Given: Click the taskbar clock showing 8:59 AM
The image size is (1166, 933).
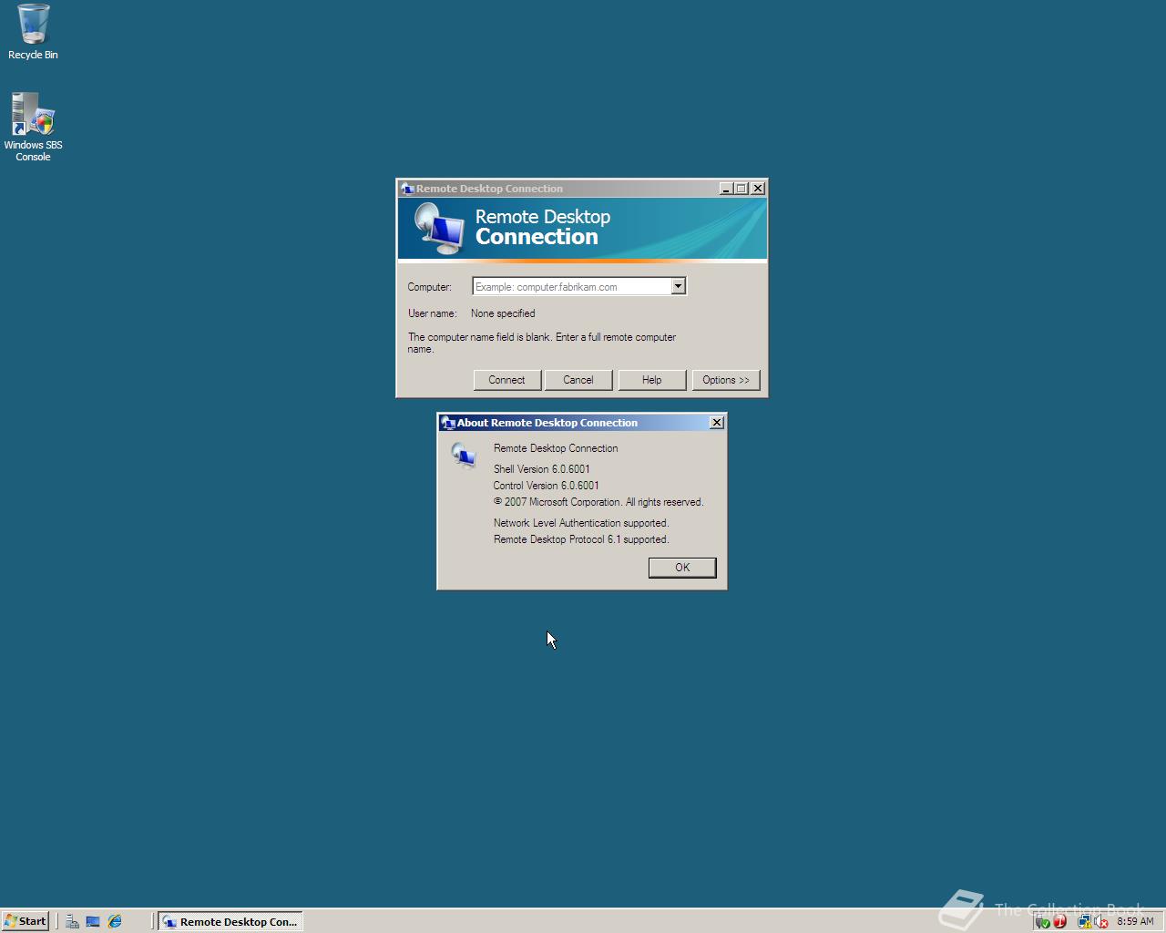Looking at the screenshot, I should (x=1135, y=921).
